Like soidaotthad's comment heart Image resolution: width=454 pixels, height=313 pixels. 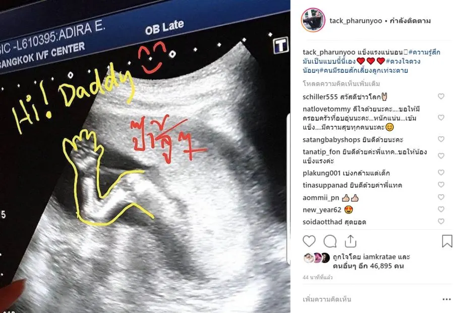[441, 222]
